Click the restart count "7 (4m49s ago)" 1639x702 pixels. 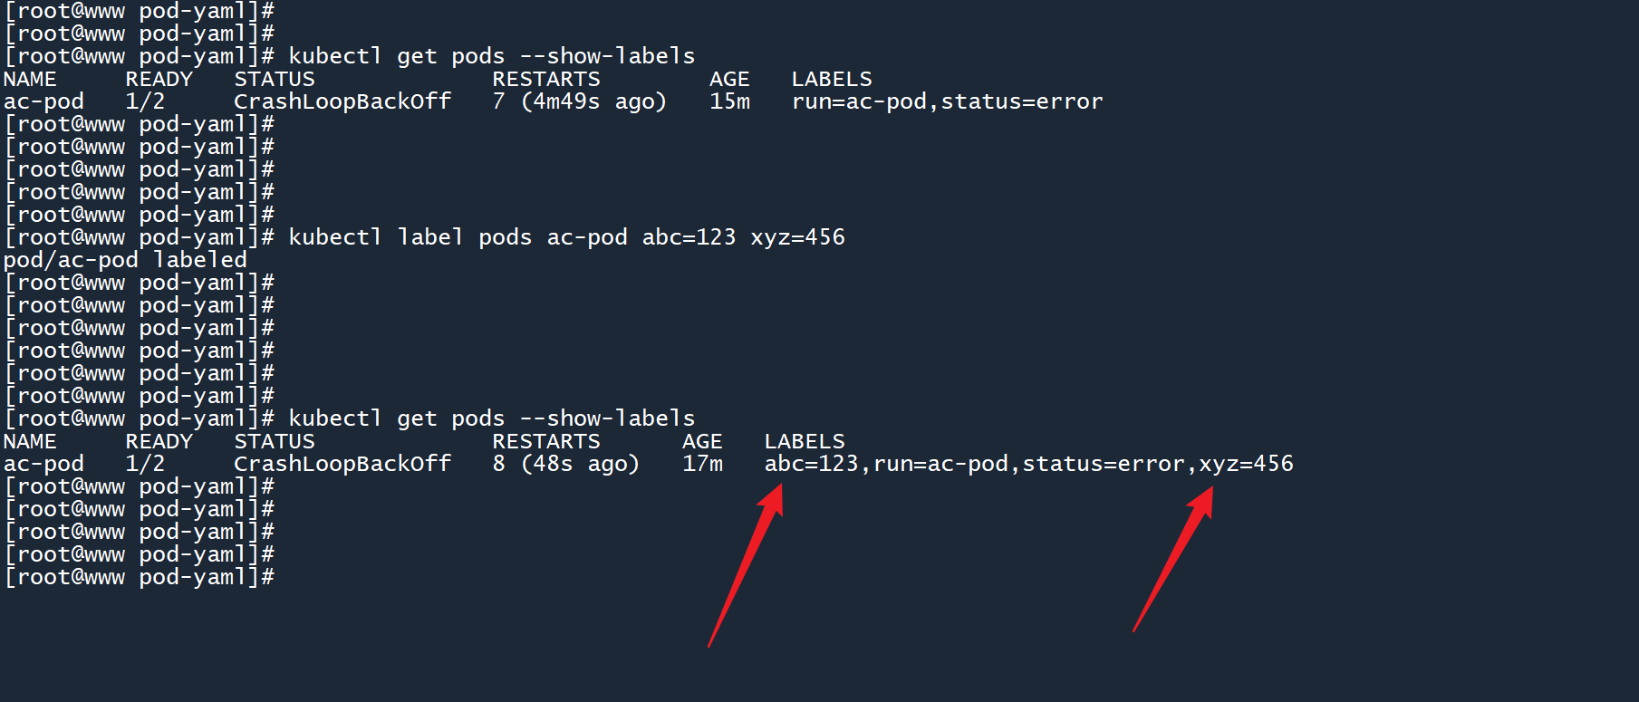(x=579, y=101)
